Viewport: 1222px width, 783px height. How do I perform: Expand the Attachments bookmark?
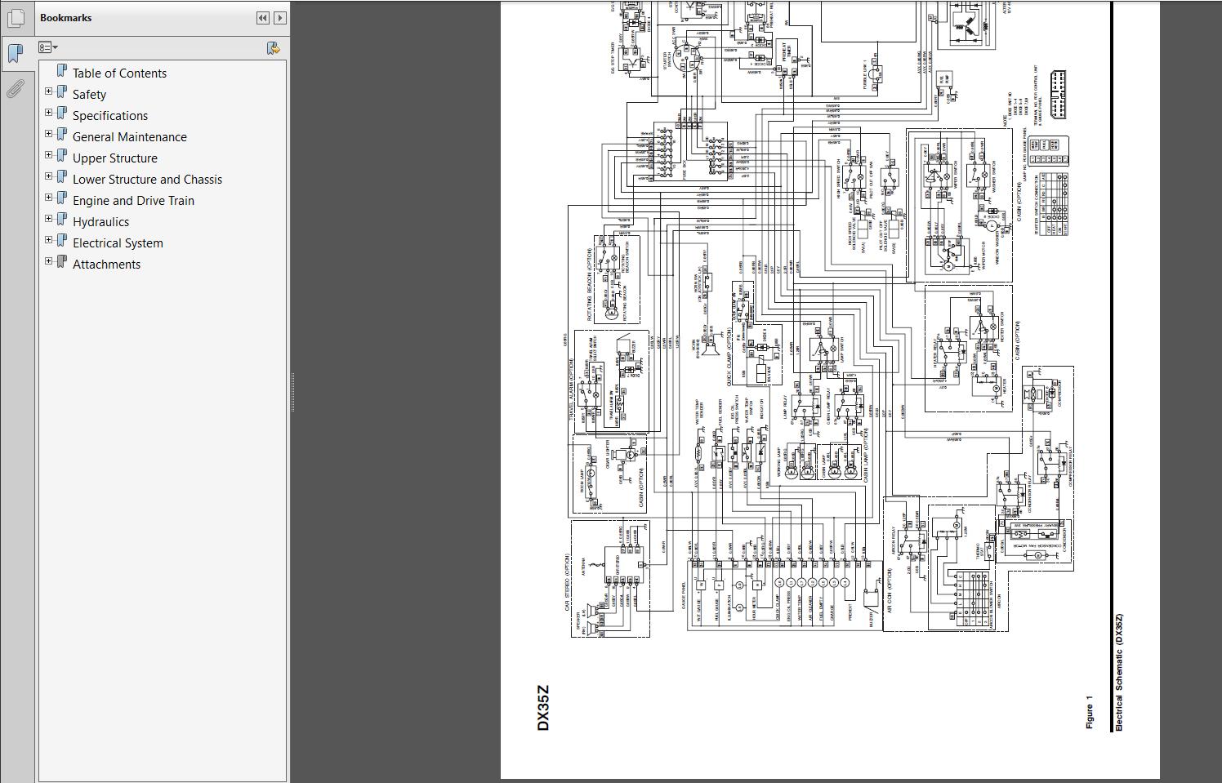[x=49, y=261]
